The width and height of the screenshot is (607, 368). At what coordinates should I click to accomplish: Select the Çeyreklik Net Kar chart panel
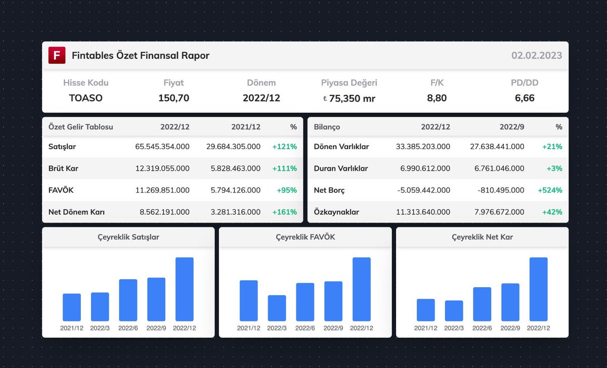482,283
